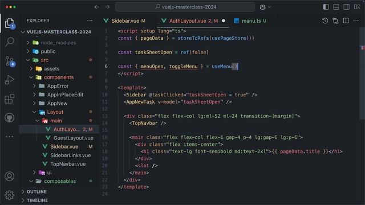365x205 pixels.
Task: Close unsaved AuthLayout.vue tab dot
Action: coord(224,20)
